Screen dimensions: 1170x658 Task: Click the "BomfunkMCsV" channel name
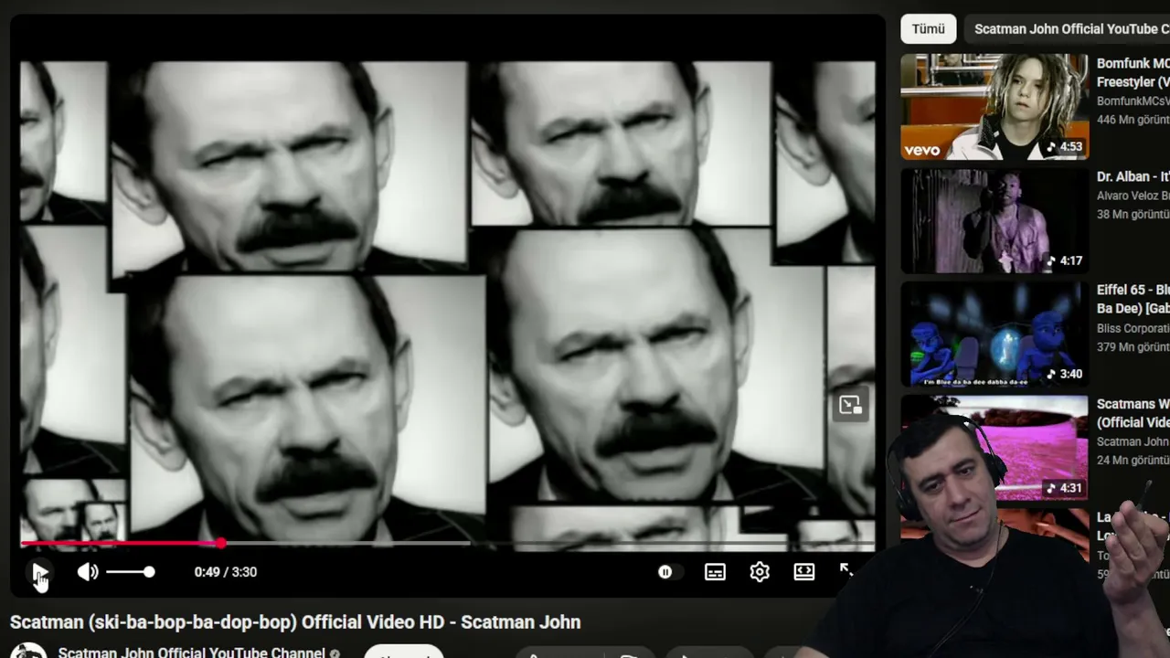(1133, 101)
